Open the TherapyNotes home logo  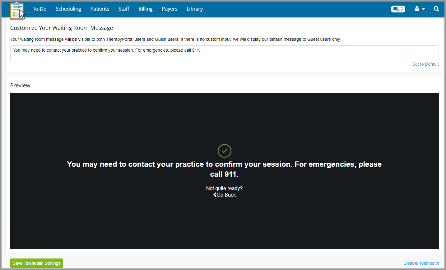coord(17,9)
